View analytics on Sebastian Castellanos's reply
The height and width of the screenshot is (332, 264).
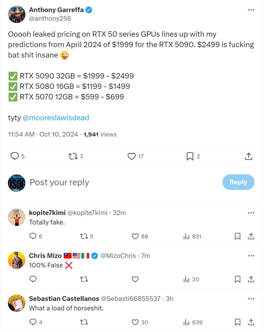[x=186, y=322]
